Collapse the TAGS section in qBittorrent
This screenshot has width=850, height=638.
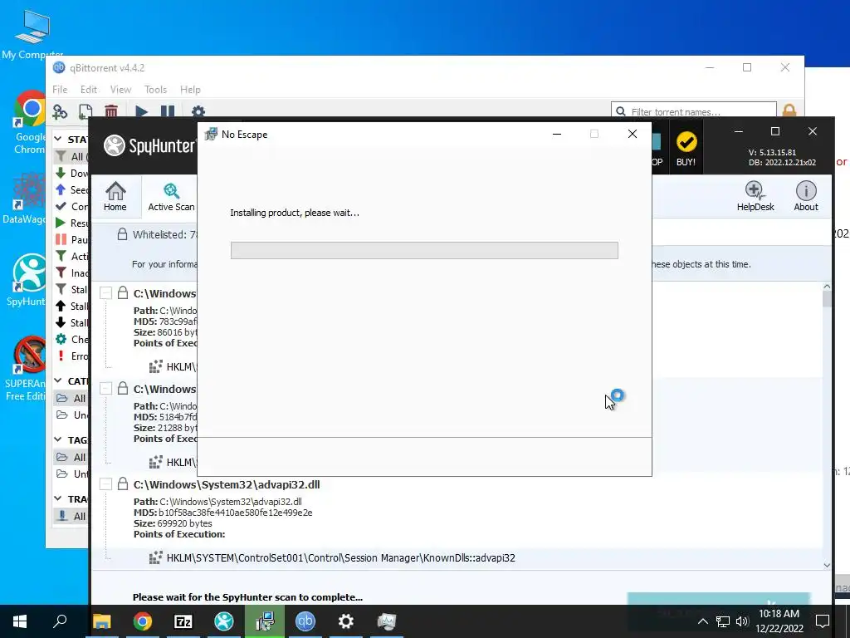[58, 439]
